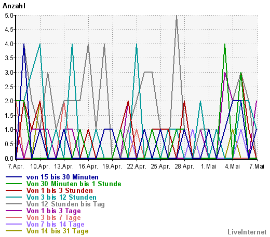Click x-axis date label '4.Mai'
Viewport: 270px width, 237px height.
(x=233, y=166)
